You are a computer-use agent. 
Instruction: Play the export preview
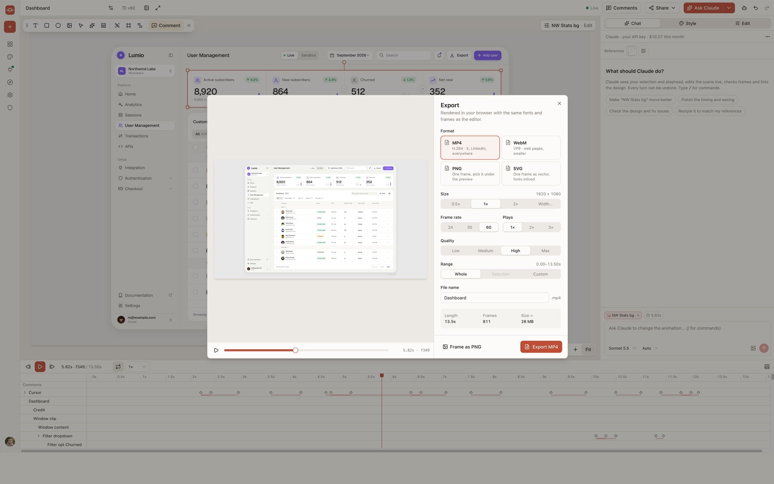[x=216, y=350]
